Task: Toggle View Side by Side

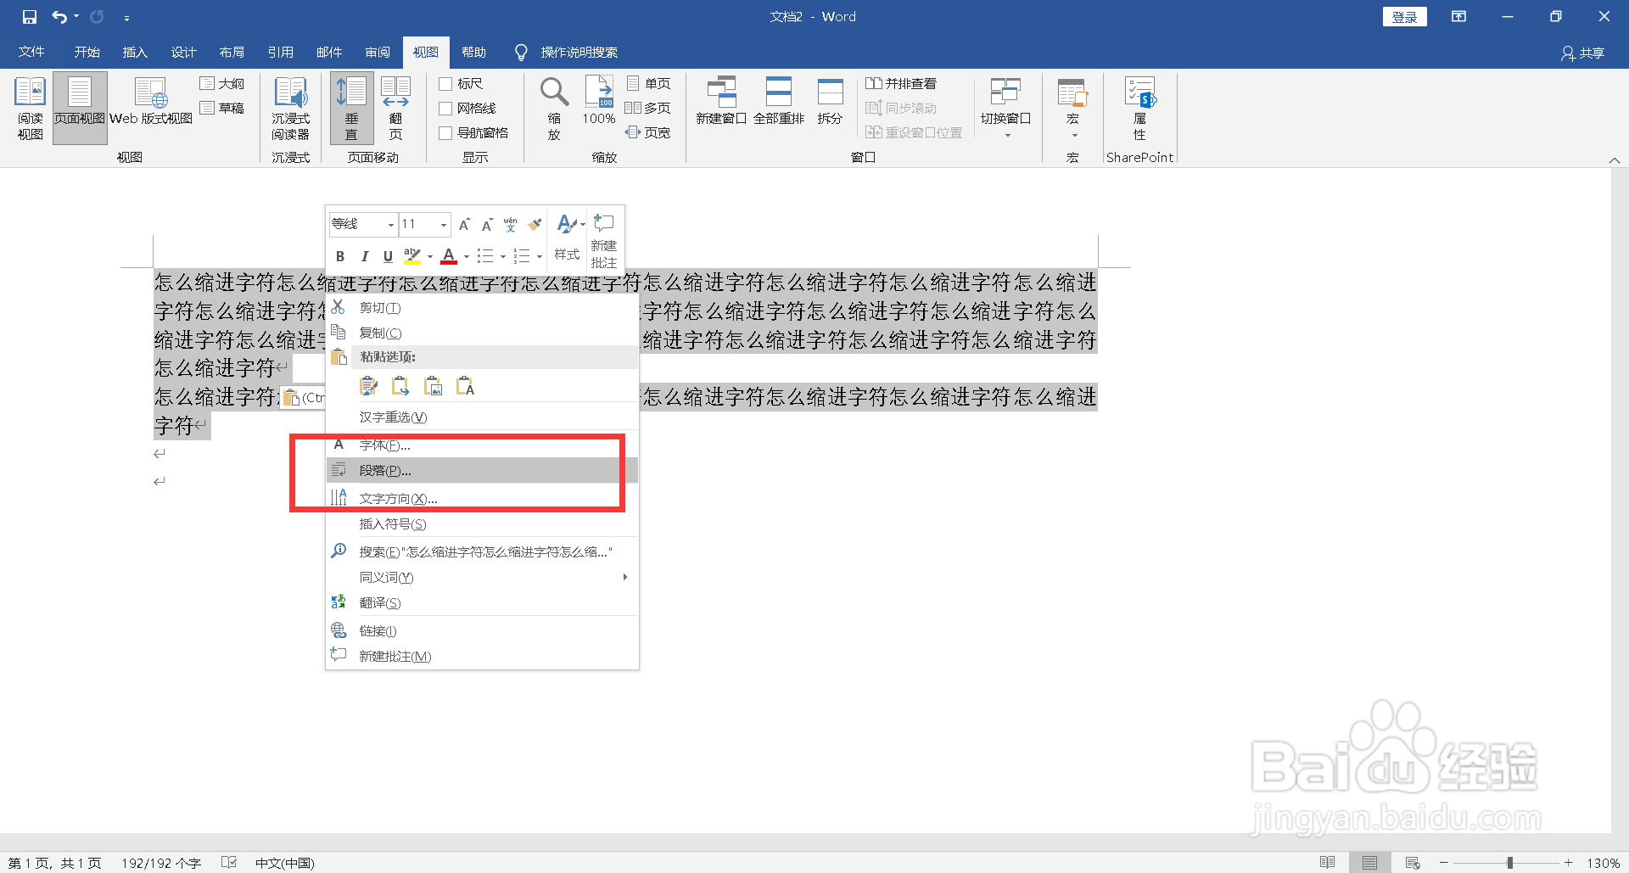Action: [901, 84]
